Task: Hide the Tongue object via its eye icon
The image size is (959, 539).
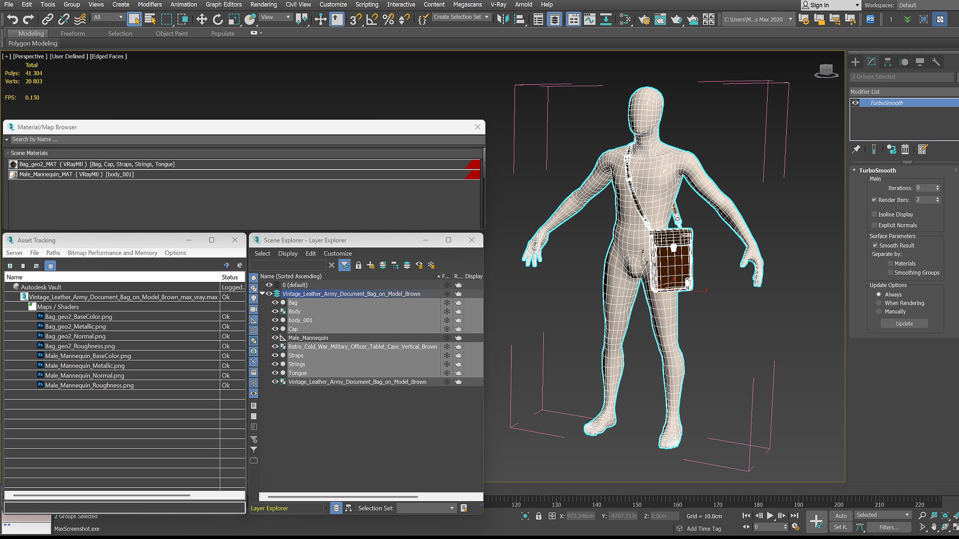Action: coord(275,373)
